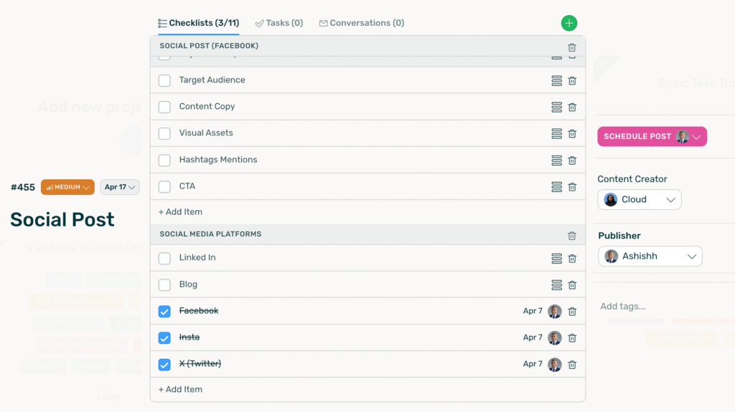
Task: Open the Conversations (0) tab
Action: click(362, 23)
